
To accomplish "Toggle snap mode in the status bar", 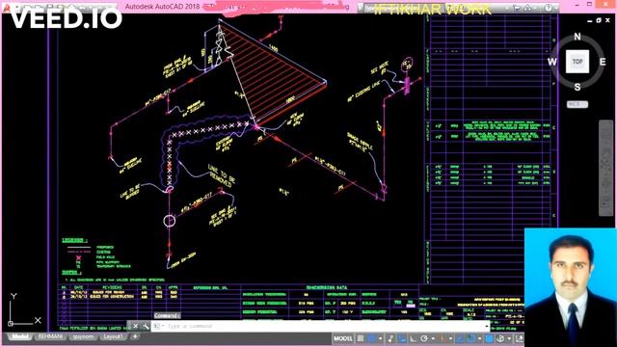I will click(x=371, y=338).
